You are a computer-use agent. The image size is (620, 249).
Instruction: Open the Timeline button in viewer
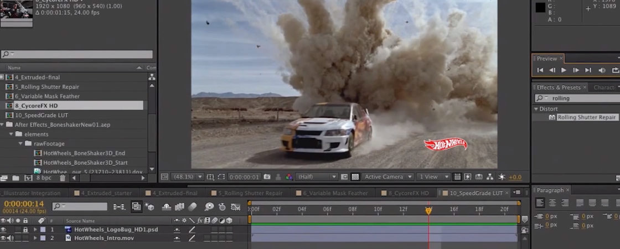coord(479,177)
